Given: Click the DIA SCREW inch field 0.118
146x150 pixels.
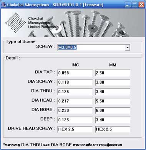Looking at the screenshot, I should point(75,82).
